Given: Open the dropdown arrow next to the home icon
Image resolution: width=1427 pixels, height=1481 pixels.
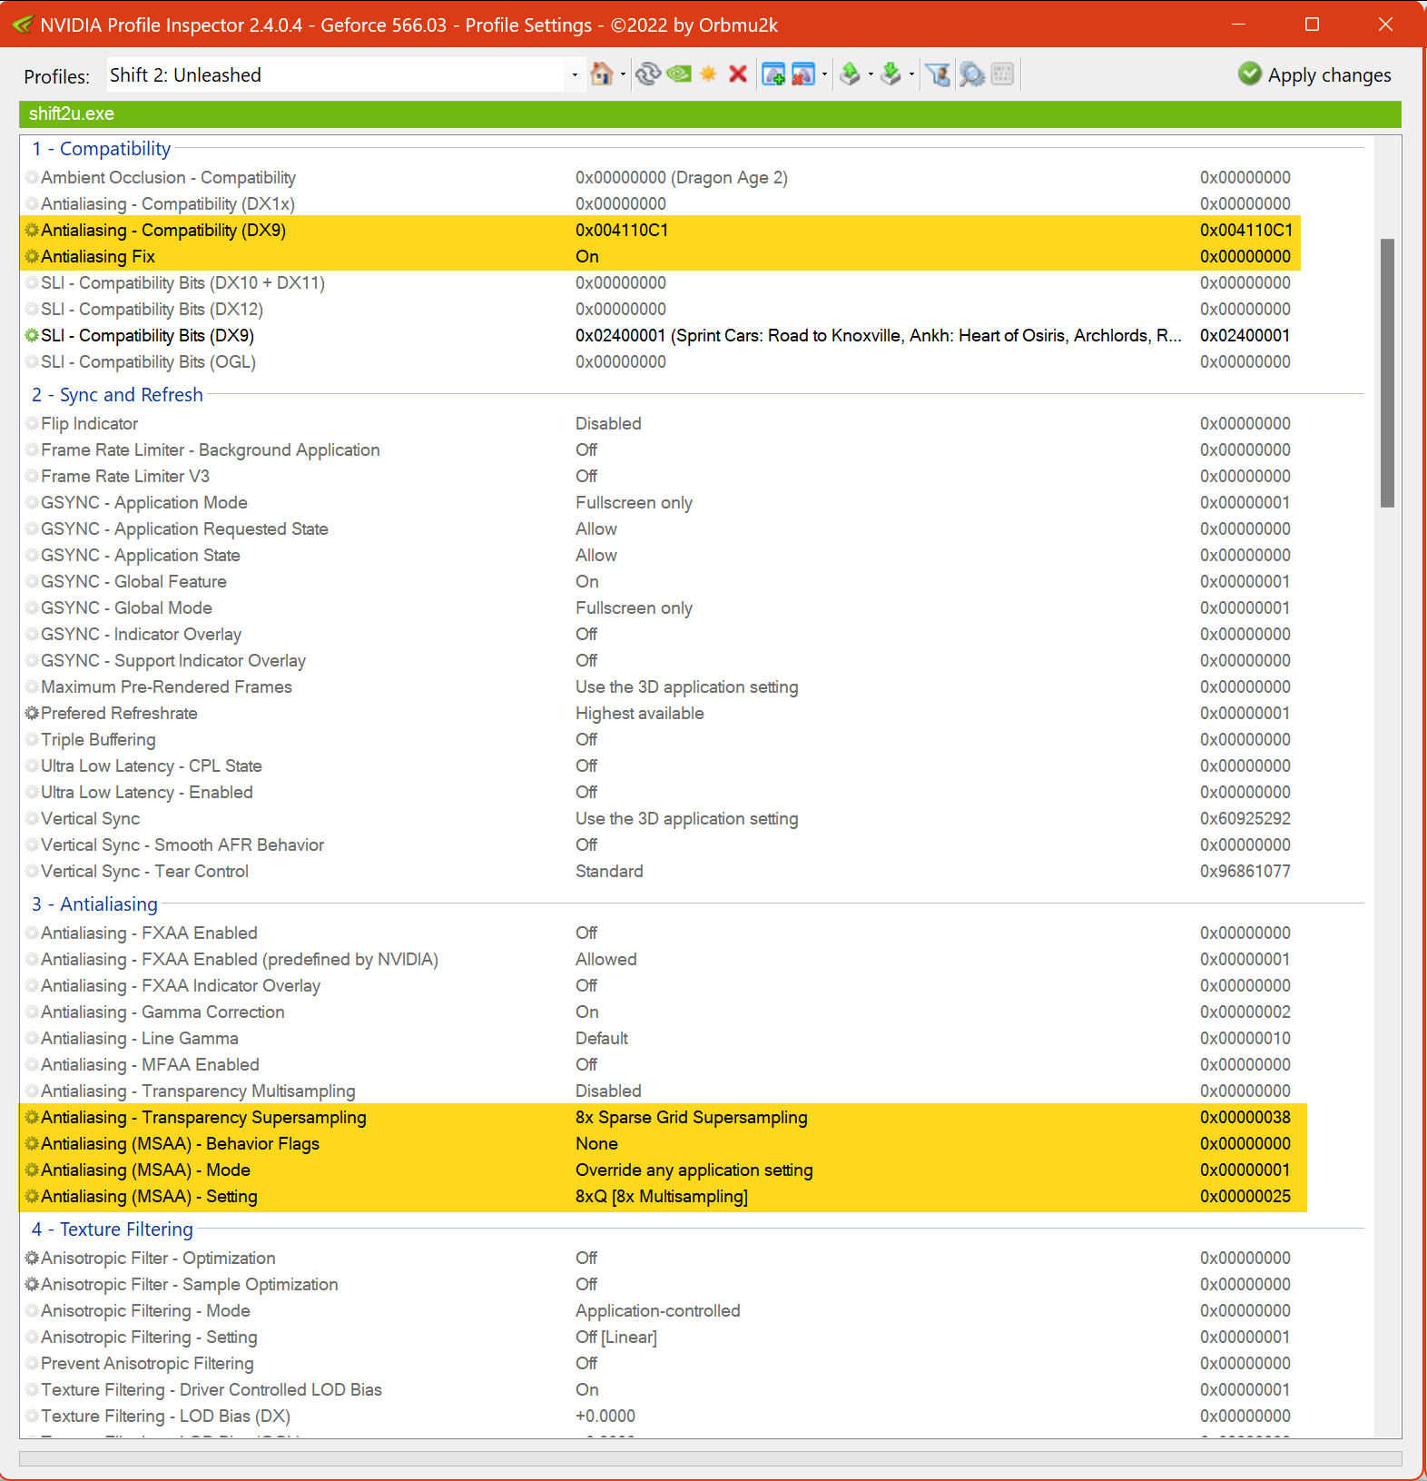Looking at the screenshot, I should pos(623,74).
